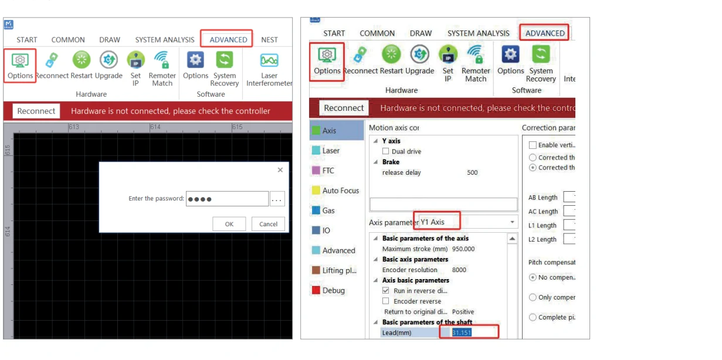Select the Laser settings category
722x360 pixels.
337,151
